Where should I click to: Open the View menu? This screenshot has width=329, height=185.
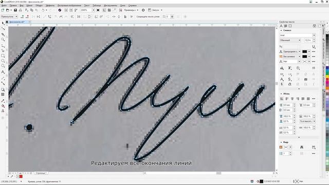22,6
